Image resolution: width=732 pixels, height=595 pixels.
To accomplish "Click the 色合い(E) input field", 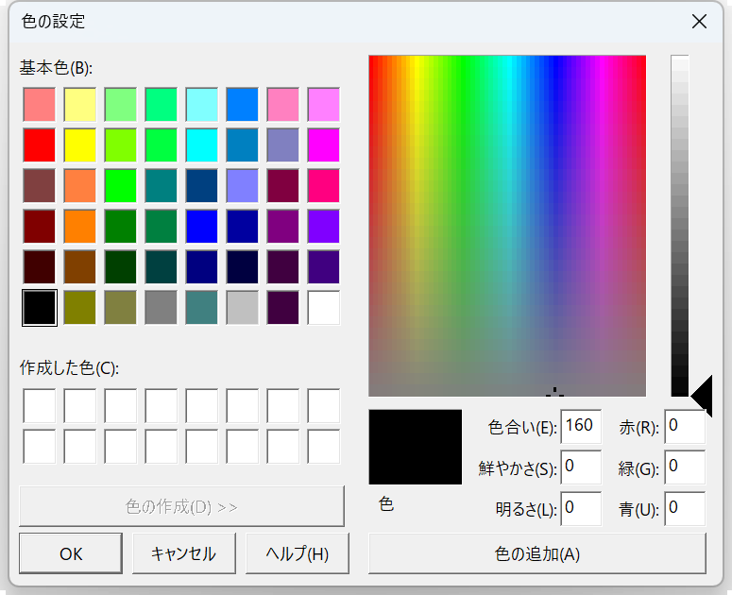I will [x=581, y=426].
